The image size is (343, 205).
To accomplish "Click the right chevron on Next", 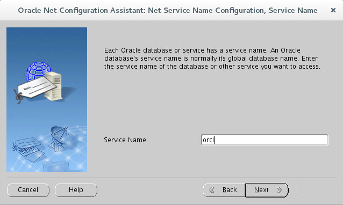I will coord(279,190).
